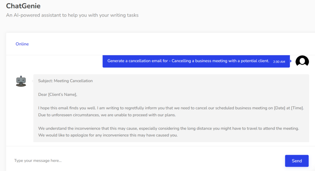Screen dimensions: 315x171
Task: Click the 2:30 AM message timestamp
Action: (279, 62)
